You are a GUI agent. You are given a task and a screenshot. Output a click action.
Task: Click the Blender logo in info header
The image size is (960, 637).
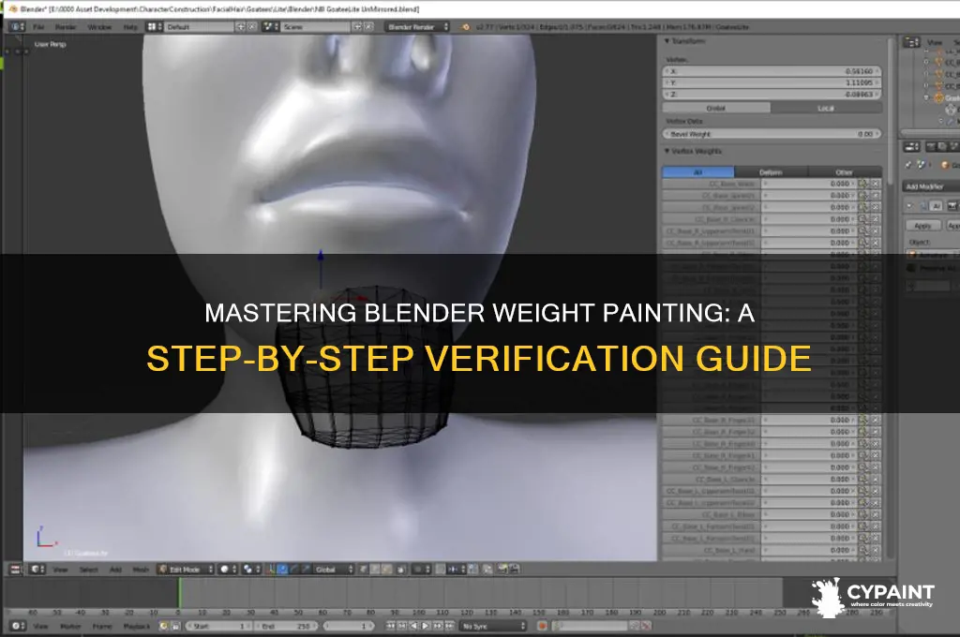(x=465, y=27)
